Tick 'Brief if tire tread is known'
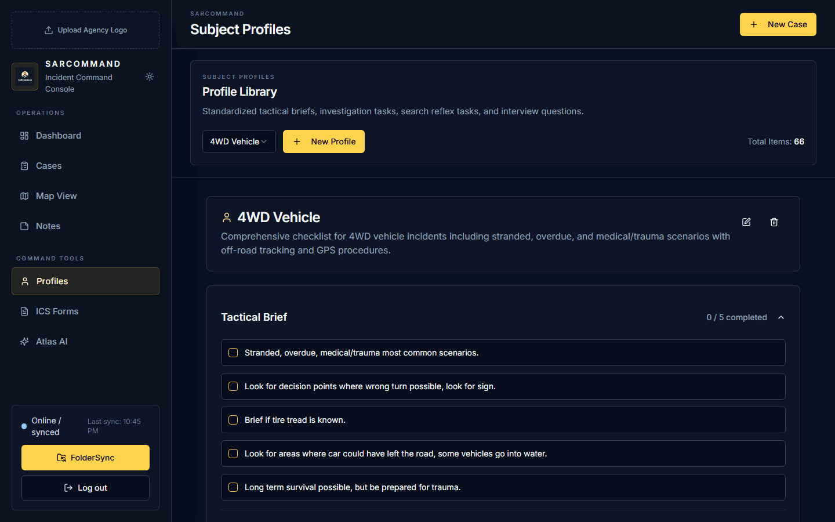The height and width of the screenshot is (522, 835). [233, 420]
